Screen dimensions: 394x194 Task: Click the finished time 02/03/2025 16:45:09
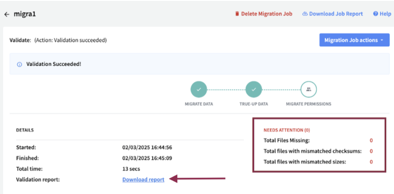click(x=147, y=159)
